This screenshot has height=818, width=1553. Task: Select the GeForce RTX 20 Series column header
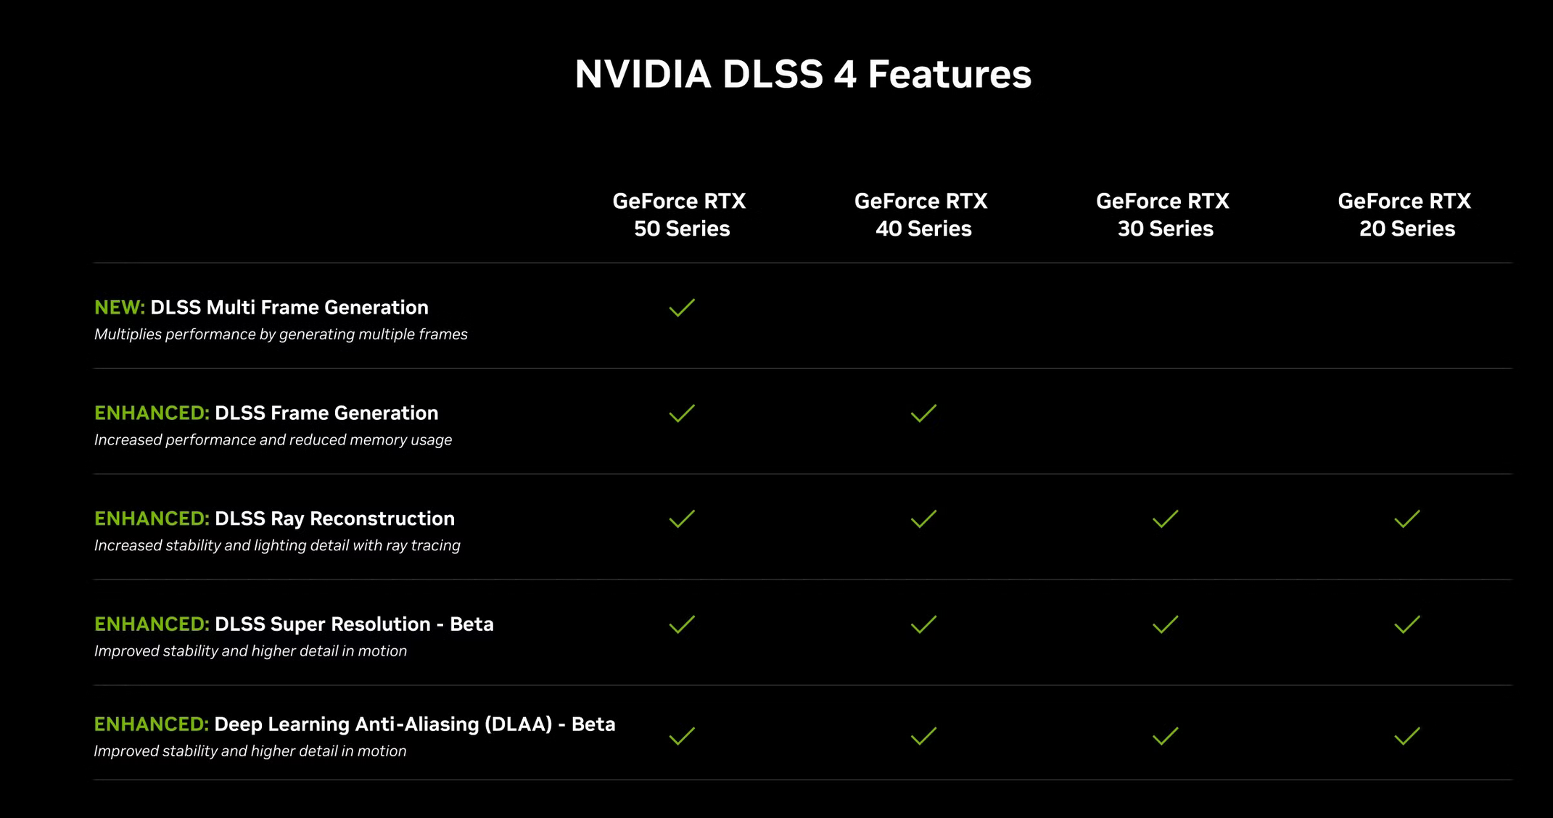point(1404,215)
